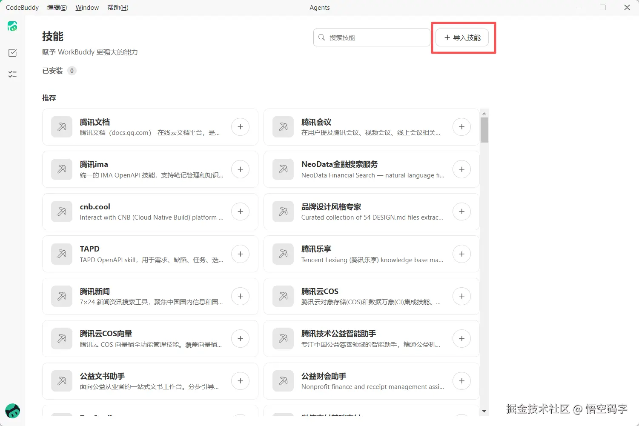The width and height of the screenshot is (639, 426).
Task: Open the 公益文书助手 skill title
Action: click(x=102, y=376)
